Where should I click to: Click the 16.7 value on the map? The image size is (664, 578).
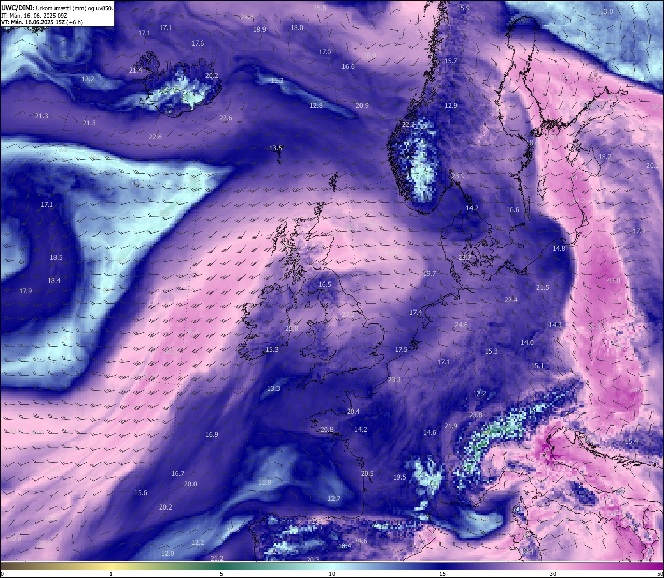[178, 473]
